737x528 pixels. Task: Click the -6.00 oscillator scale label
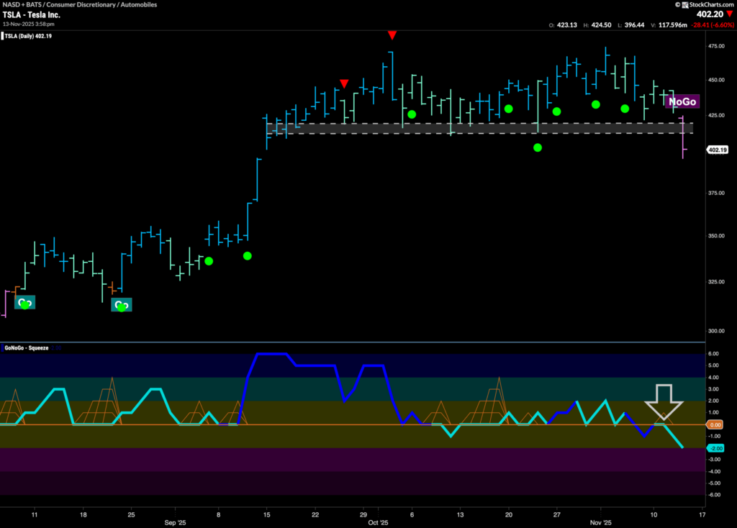coord(714,495)
